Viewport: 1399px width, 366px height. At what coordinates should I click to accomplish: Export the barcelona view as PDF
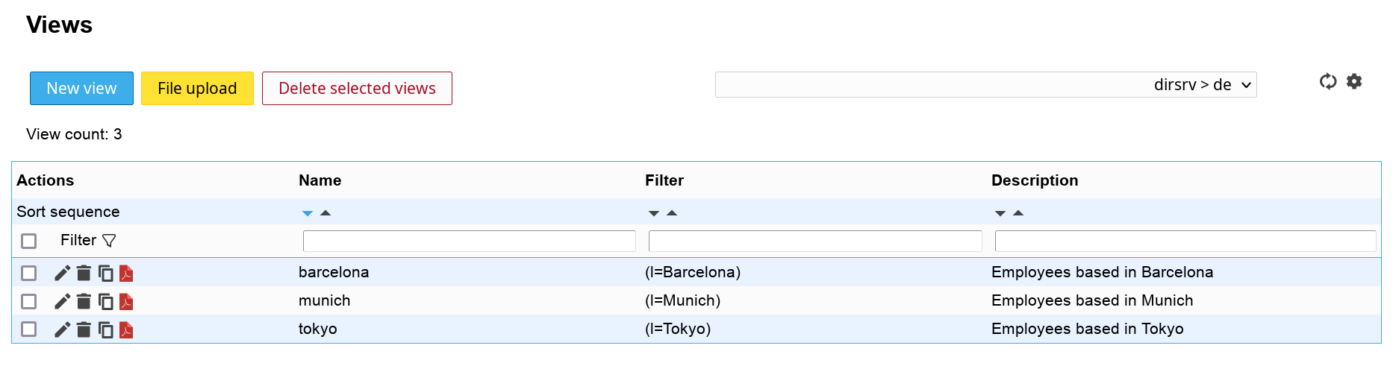click(x=126, y=274)
